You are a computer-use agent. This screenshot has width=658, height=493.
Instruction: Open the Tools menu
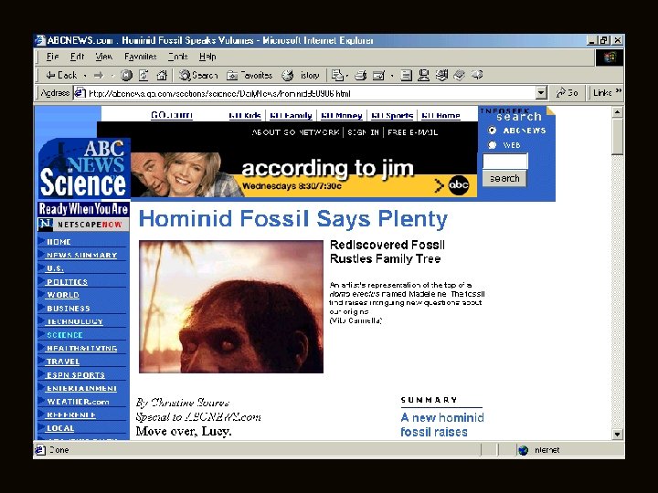178,57
